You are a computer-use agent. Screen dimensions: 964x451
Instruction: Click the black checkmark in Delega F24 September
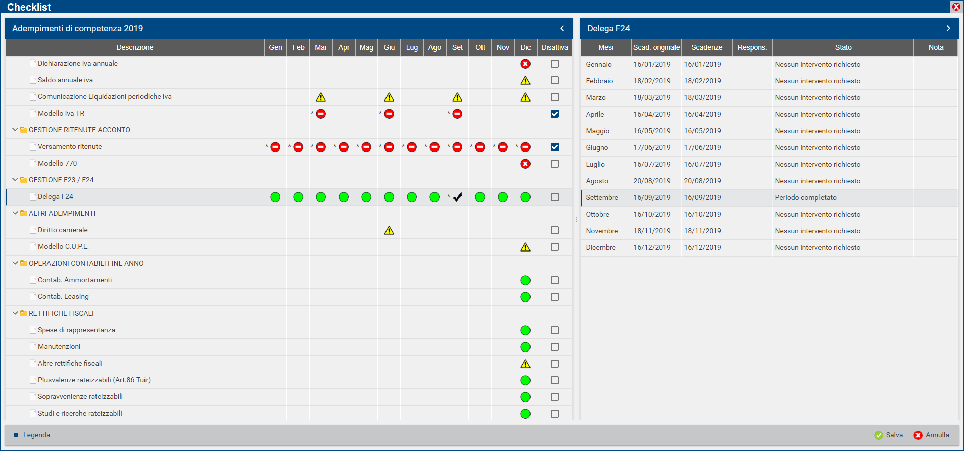pyautogui.click(x=457, y=197)
